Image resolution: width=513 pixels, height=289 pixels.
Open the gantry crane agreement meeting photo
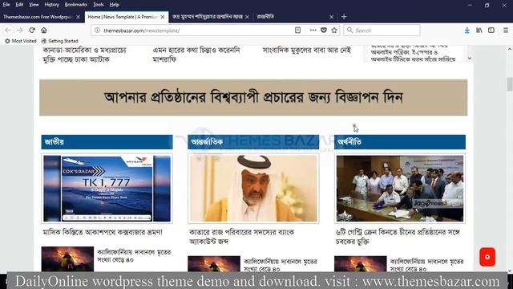[x=400, y=189]
